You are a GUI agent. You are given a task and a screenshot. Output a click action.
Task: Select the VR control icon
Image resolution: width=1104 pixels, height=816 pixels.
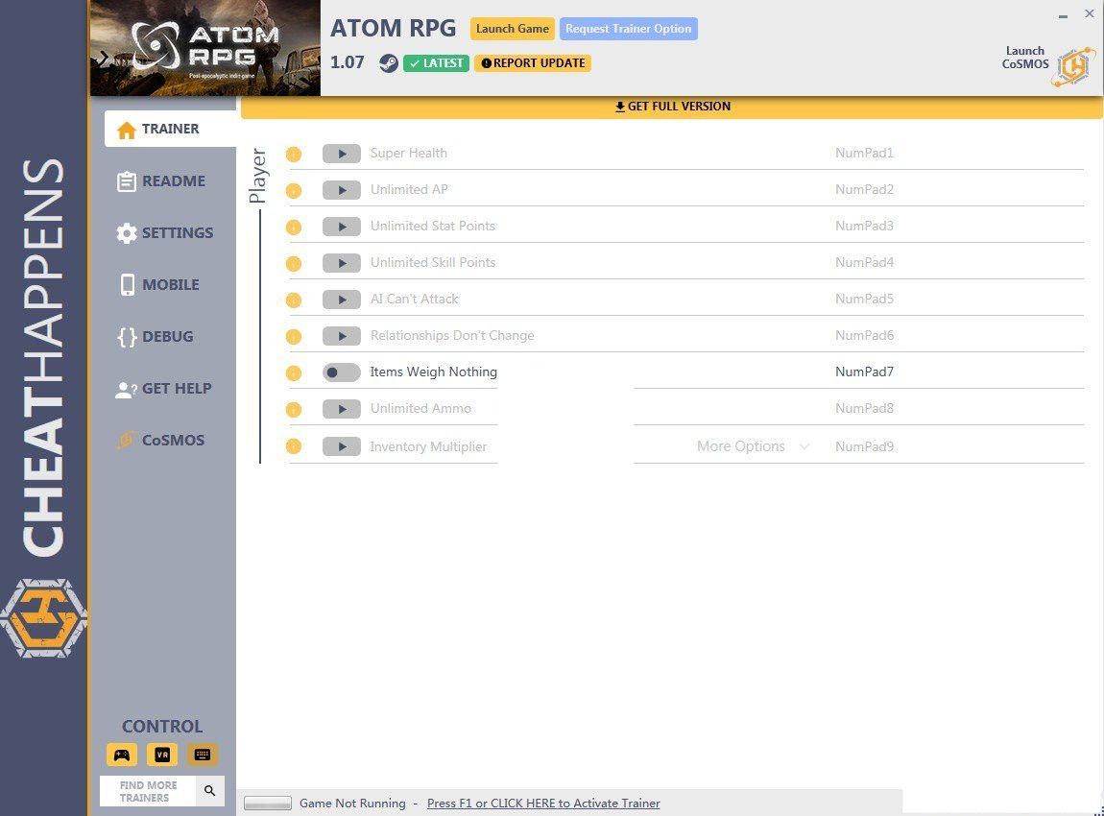click(x=162, y=755)
